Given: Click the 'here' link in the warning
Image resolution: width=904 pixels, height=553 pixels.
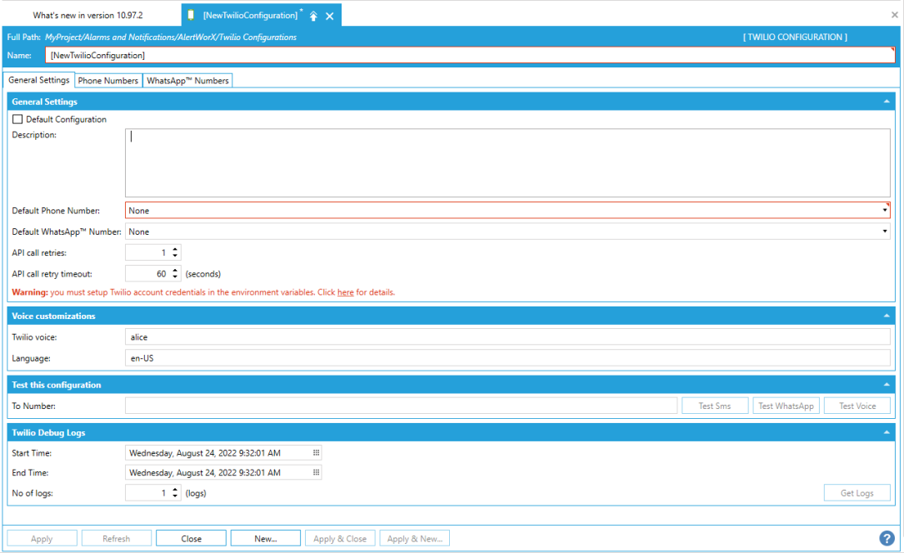Looking at the screenshot, I should 345,292.
